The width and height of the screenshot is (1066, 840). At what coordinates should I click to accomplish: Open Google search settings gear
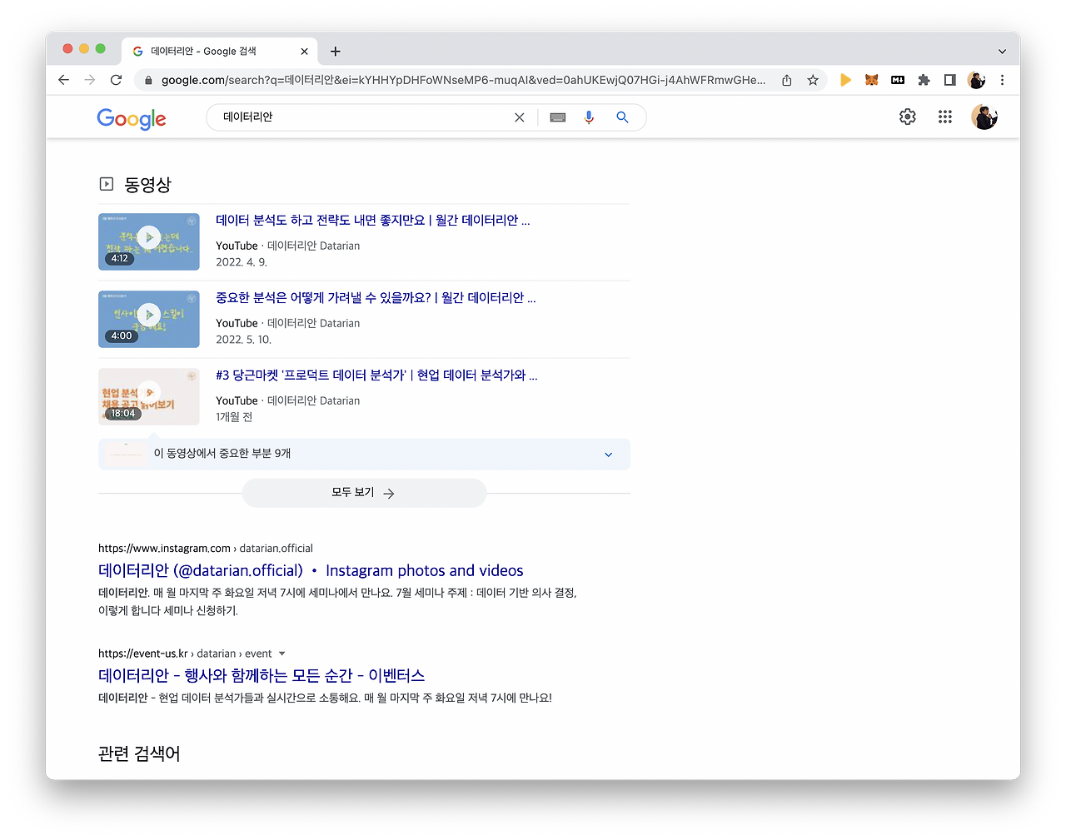click(908, 117)
